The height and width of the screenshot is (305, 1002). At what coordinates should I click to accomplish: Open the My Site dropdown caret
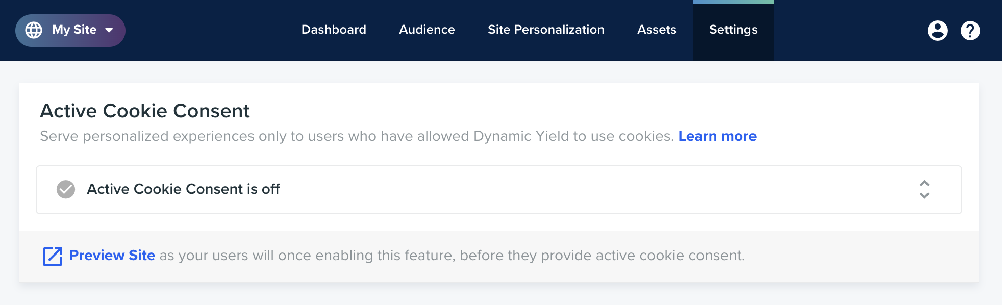(x=109, y=30)
